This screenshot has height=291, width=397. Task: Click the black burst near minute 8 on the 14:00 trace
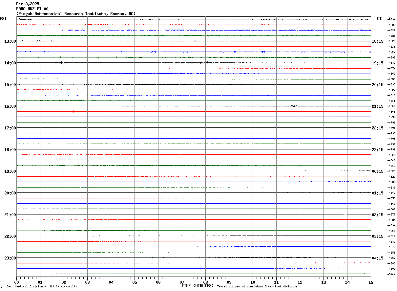(x=207, y=62)
